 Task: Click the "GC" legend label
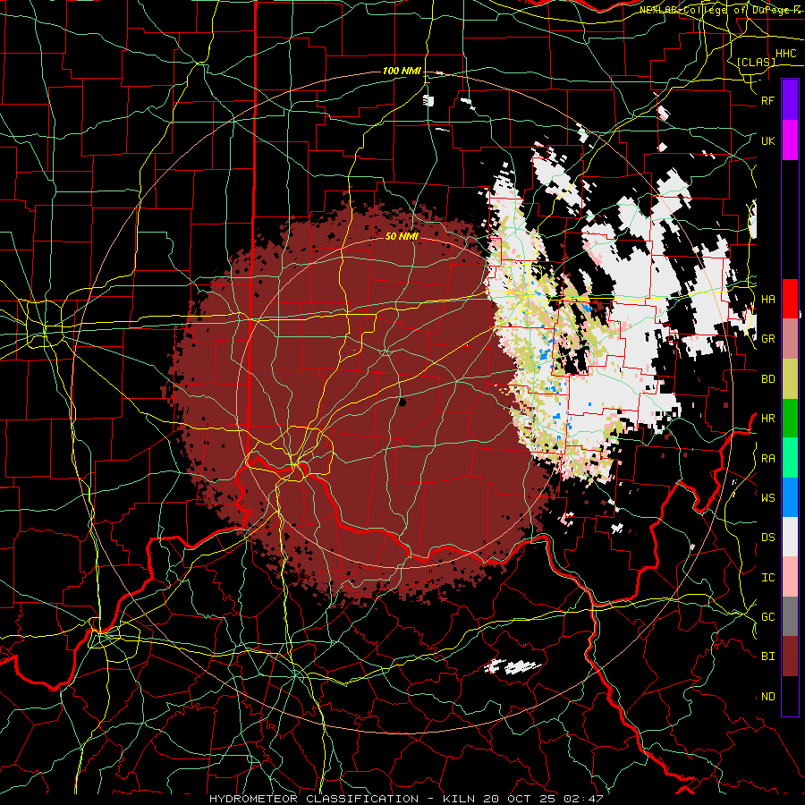coord(767,617)
